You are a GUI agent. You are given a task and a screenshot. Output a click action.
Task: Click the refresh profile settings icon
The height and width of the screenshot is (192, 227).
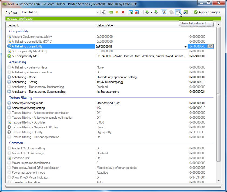(104, 12)
